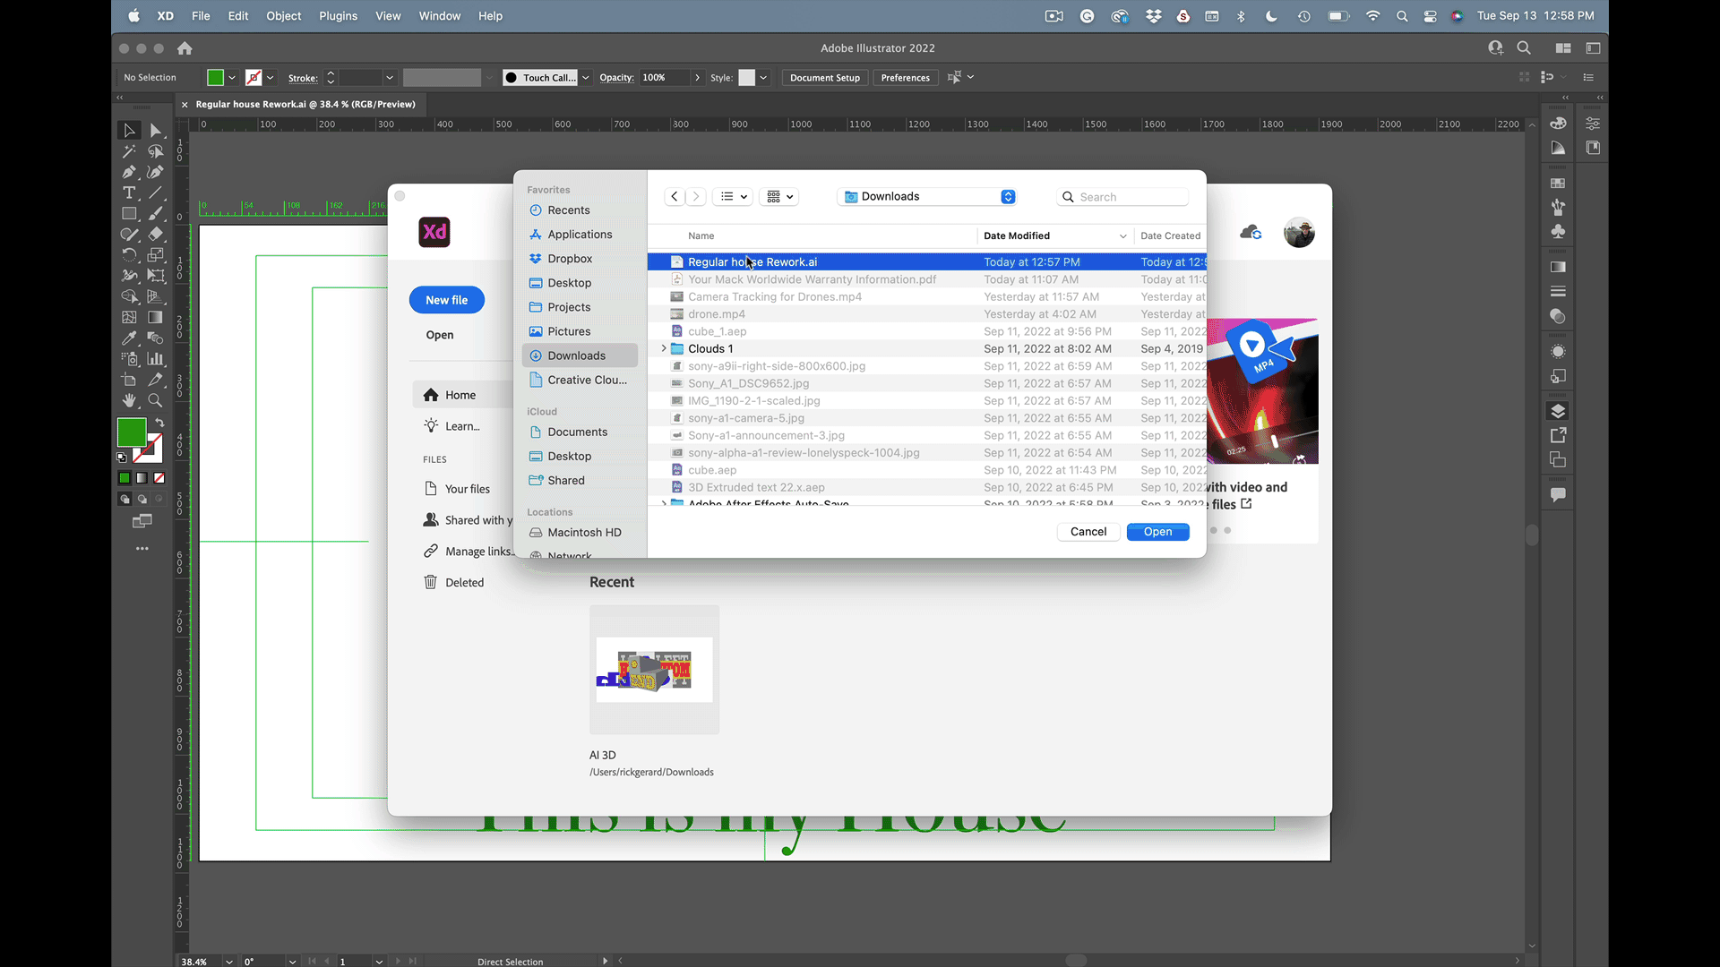1720x967 pixels.
Task: Open the Layers panel icon
Action: pyautogui.click(x=1558, y=411)
